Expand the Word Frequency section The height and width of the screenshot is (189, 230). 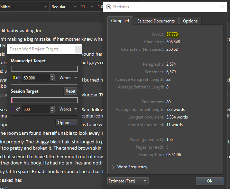point(113,167)
